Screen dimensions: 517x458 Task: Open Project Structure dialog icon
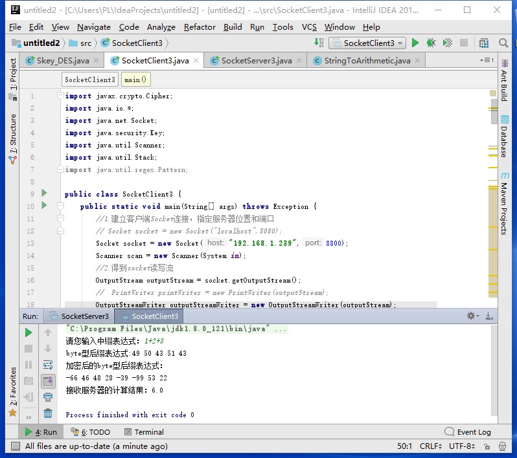click(484, 43)
